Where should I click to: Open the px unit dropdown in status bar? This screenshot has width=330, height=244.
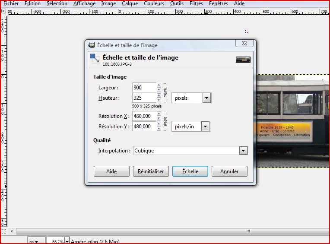pos(36,241)
